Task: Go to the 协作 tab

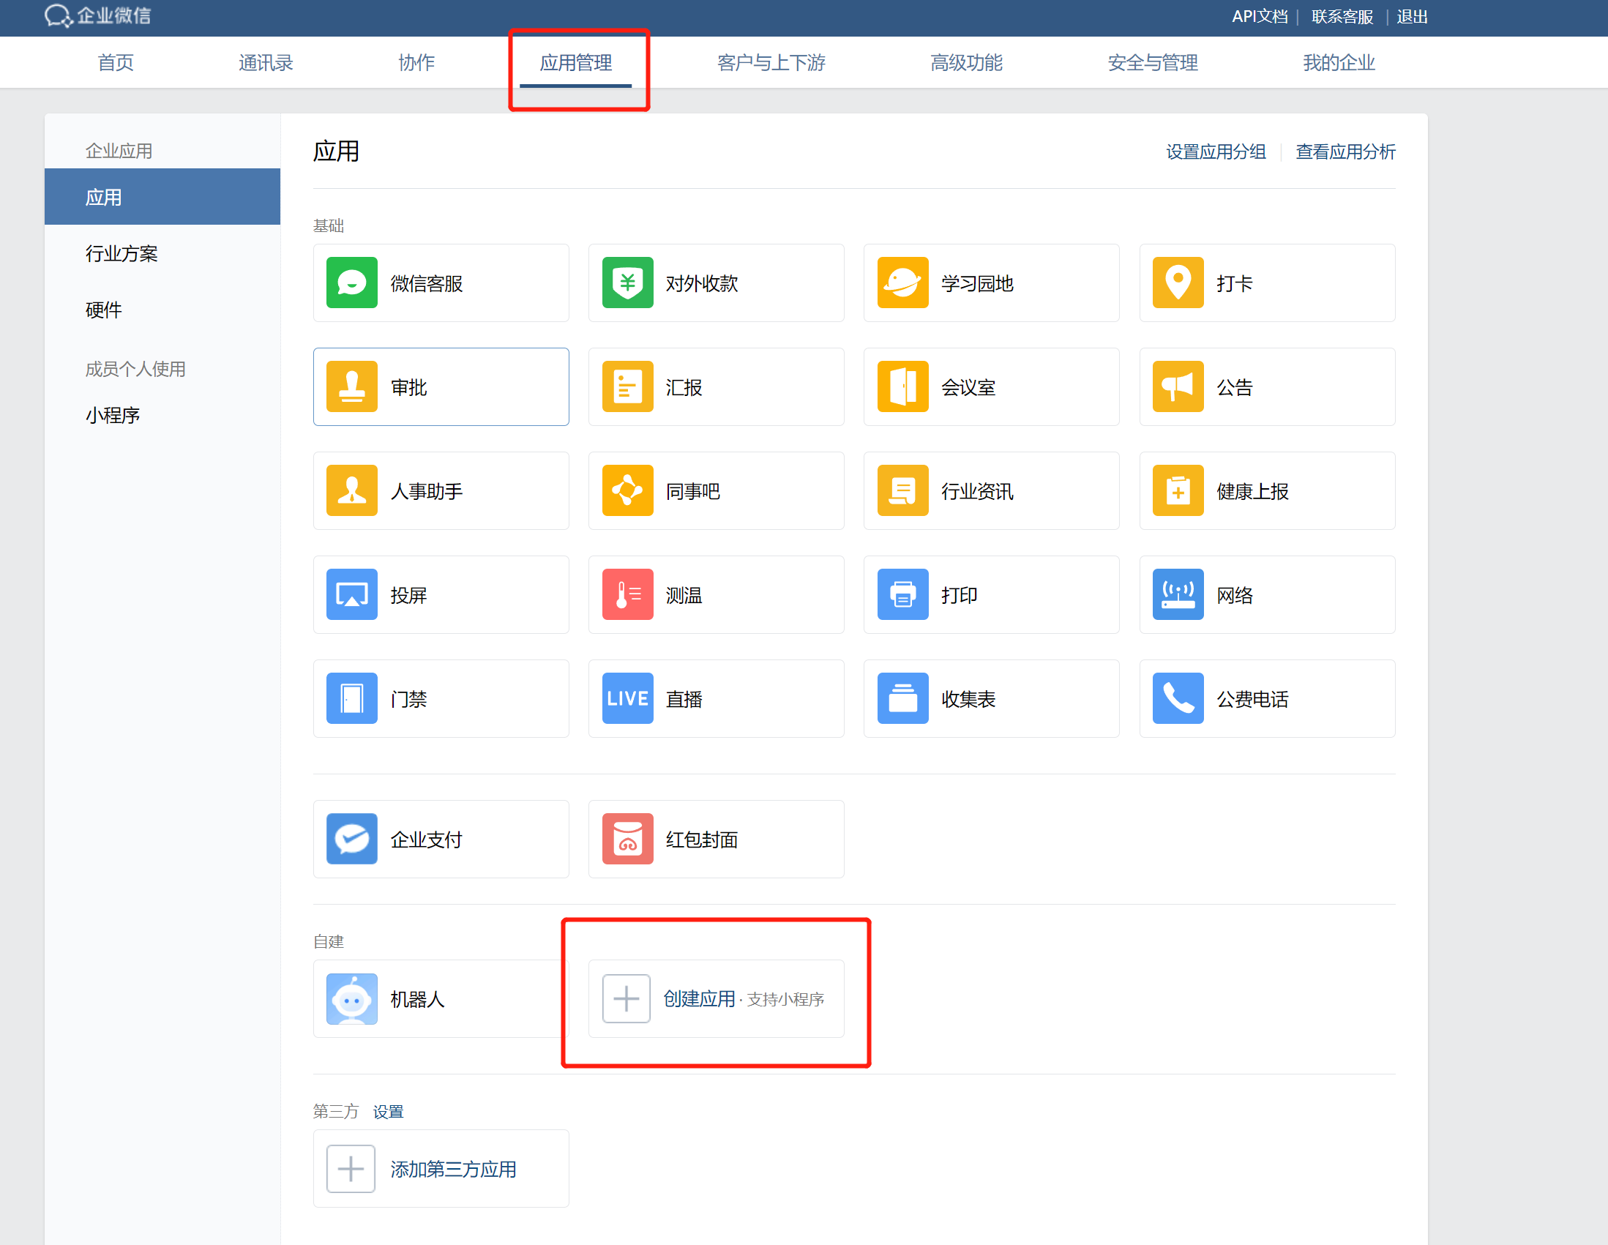Action: [x=416, y=64]
